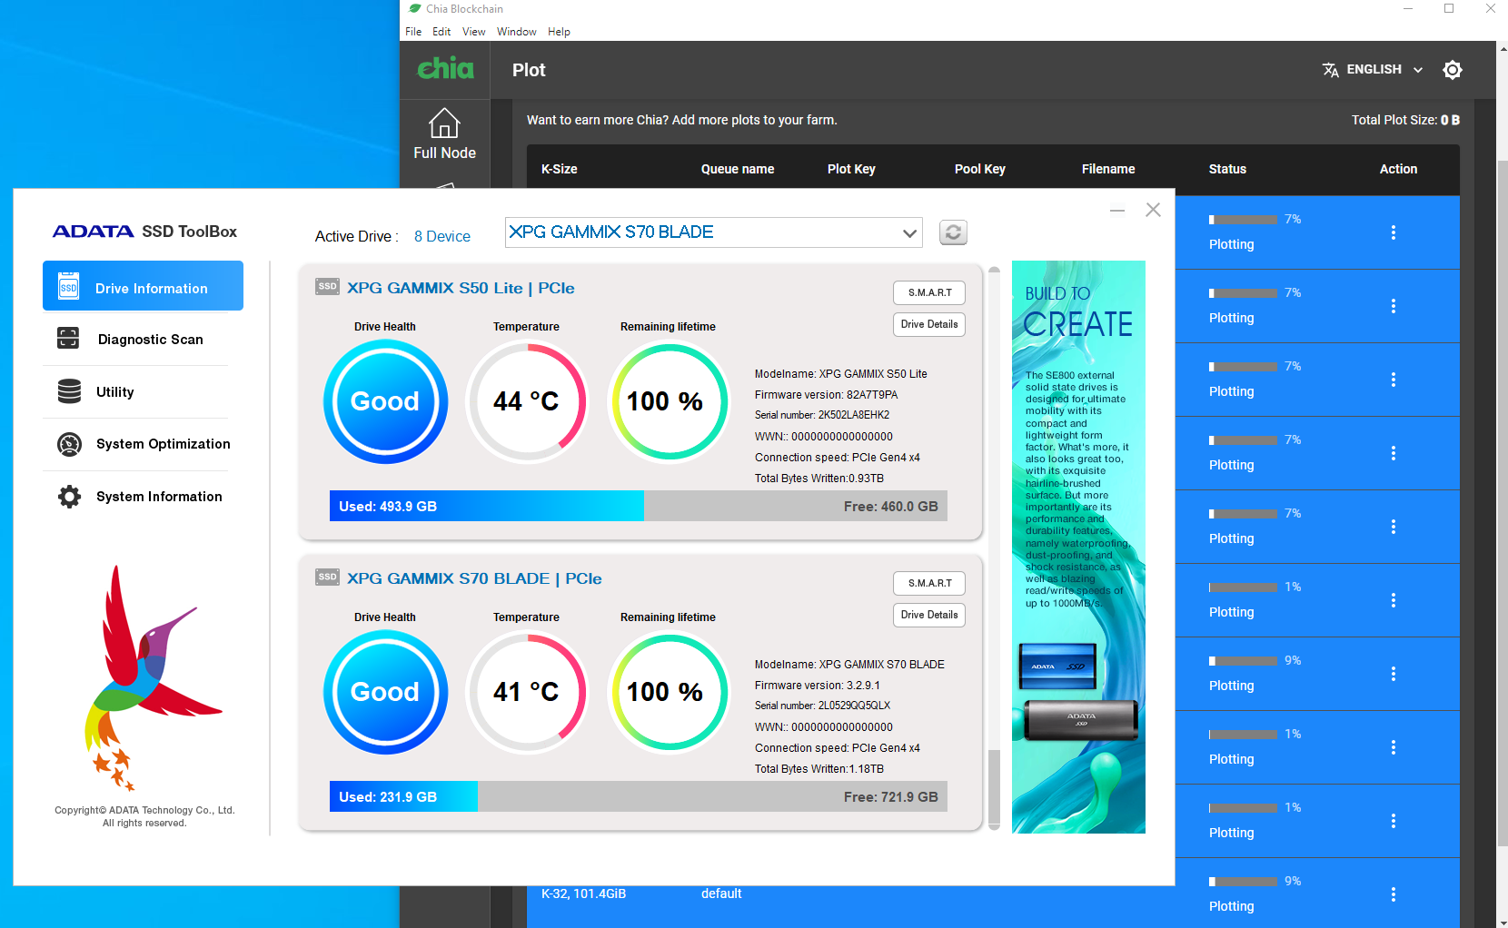Show Drive Details for the S70 BLADE drive
The width and height of the screenshot is (1508, 928).
(929, 615)
